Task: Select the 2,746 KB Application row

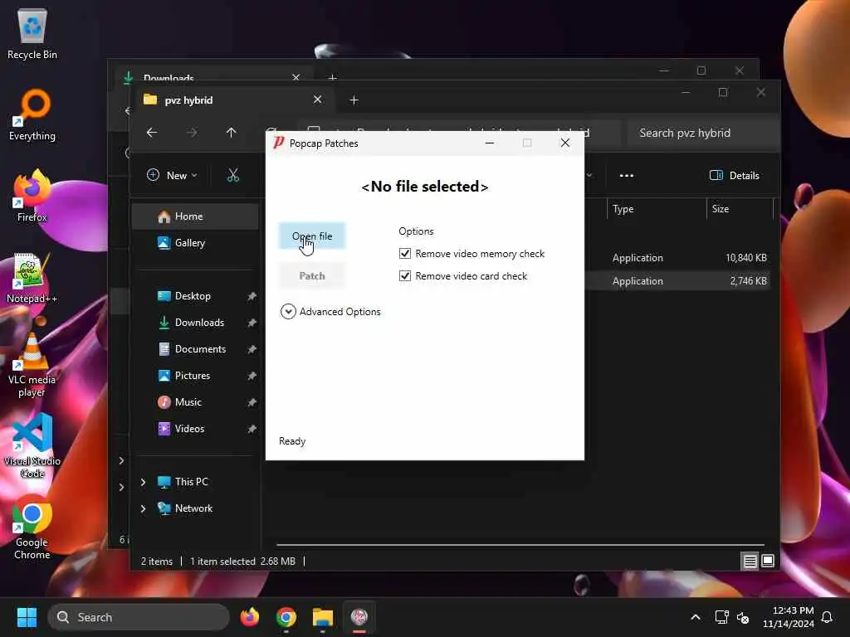Action: [677, 280]
